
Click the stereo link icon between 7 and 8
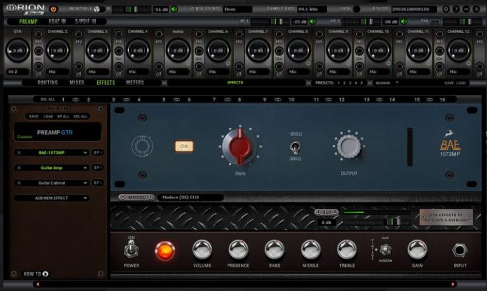coord(227,100)
